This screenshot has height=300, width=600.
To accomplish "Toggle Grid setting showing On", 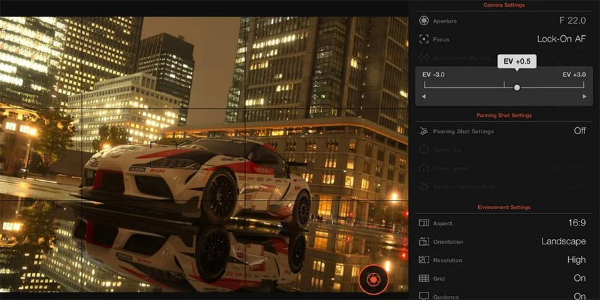I will (580, 278).
